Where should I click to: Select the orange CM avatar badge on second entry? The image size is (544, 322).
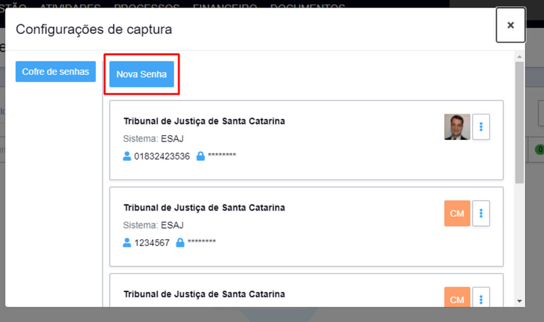point(456,213)
